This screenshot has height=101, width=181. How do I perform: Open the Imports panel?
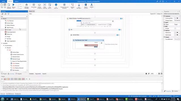44,74
